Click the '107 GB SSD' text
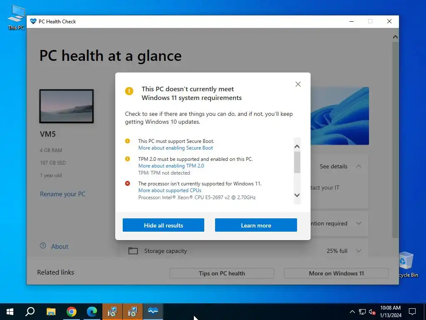 click(x=53, y=163)
